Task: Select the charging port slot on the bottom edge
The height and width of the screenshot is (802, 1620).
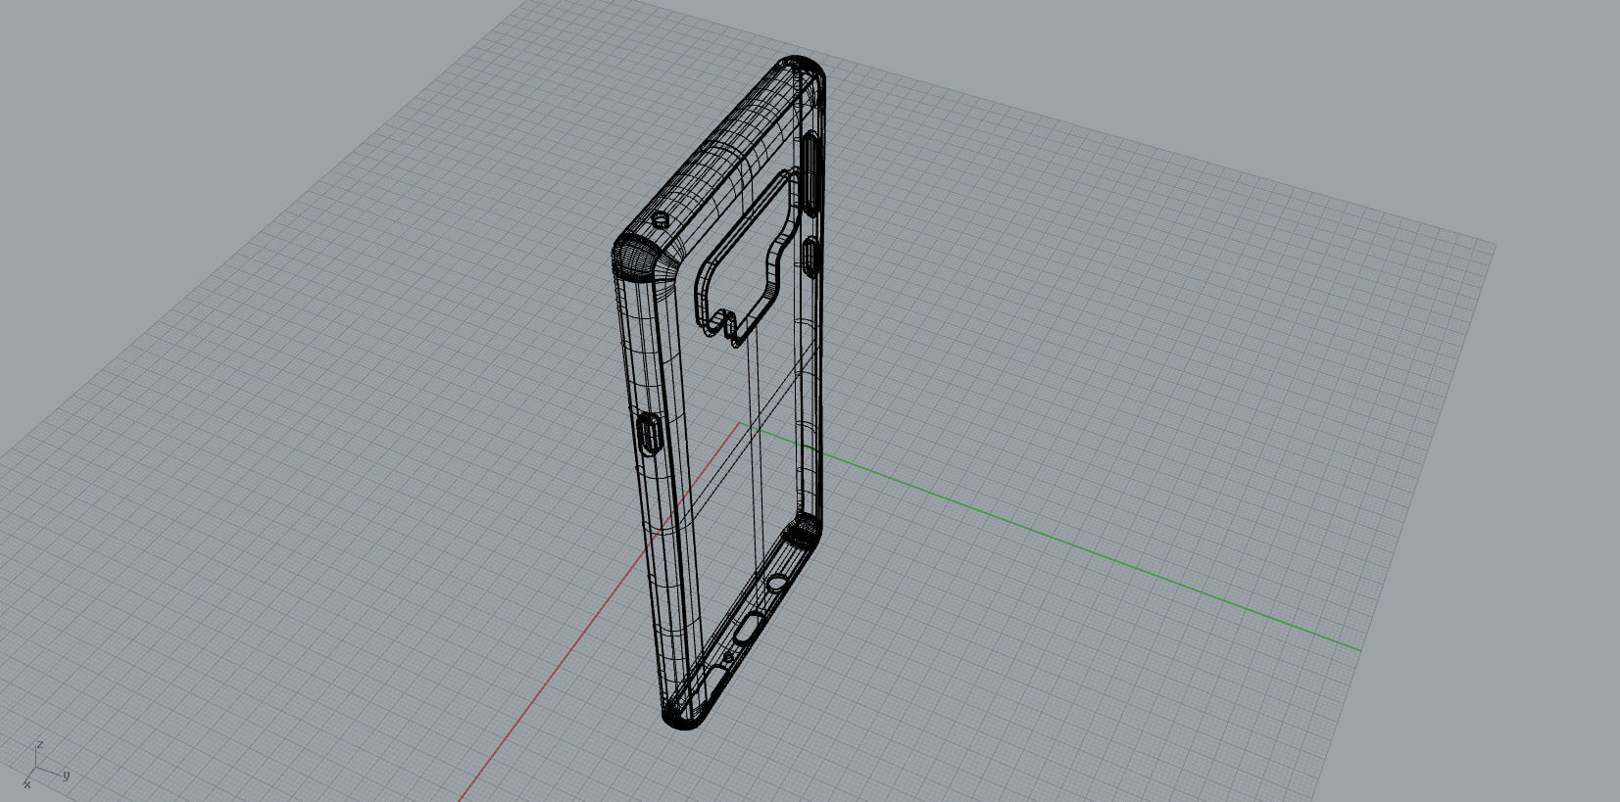Action: pyautogui.click(x=750, y=627)
